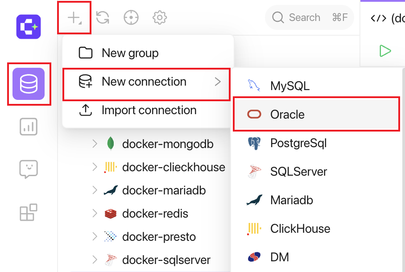
Task: Select PostgreSql as connection type
Action: [x=316, y=143]
